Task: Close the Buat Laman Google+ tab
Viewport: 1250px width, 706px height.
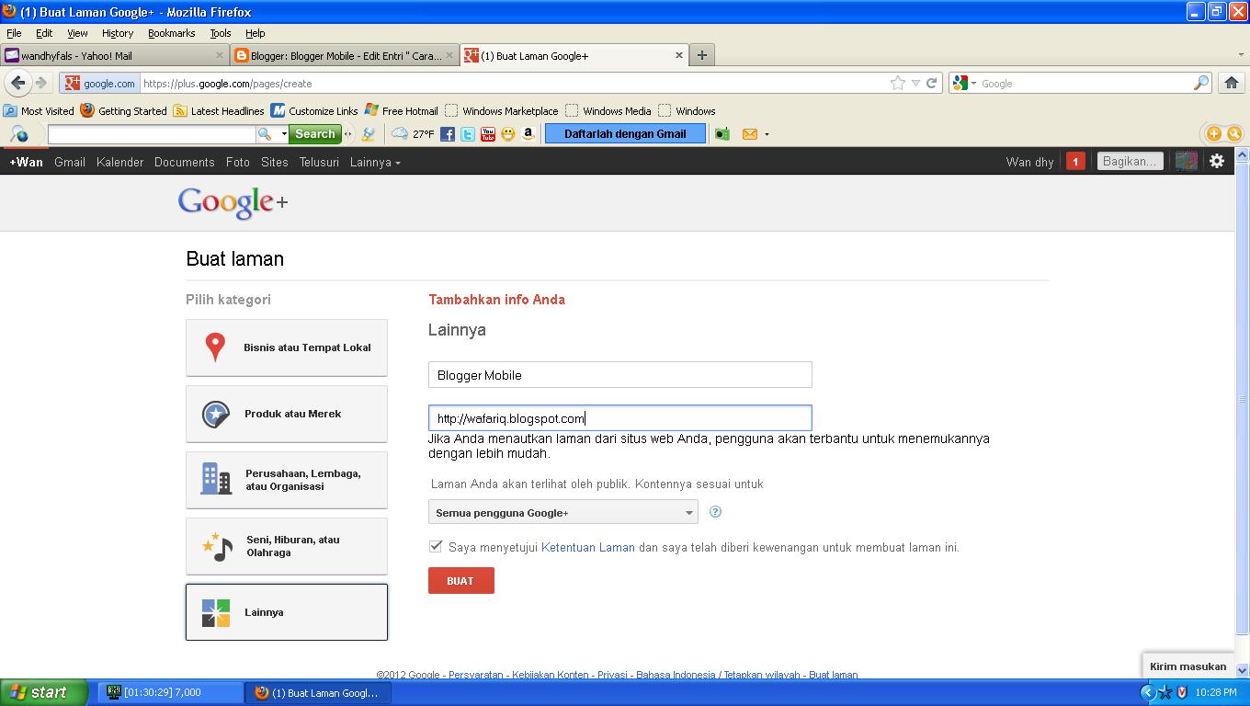Action: (x=679, y=55)
